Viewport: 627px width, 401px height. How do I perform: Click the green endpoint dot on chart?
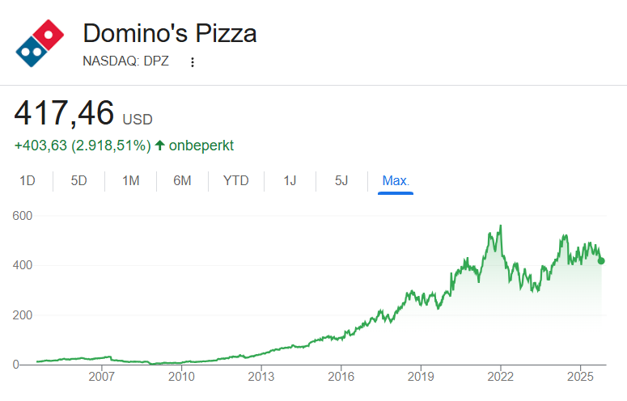[601, 260]
